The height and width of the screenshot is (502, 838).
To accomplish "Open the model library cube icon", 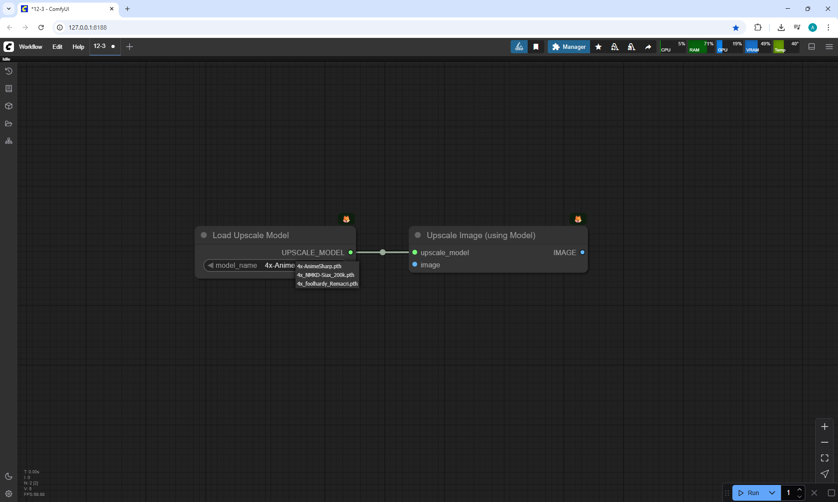I will (x=9, y=106).
